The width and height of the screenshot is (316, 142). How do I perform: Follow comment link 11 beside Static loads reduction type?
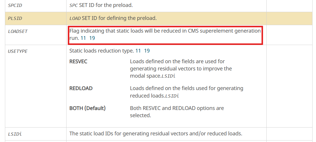pyautogui.click(x=138, y=51)
